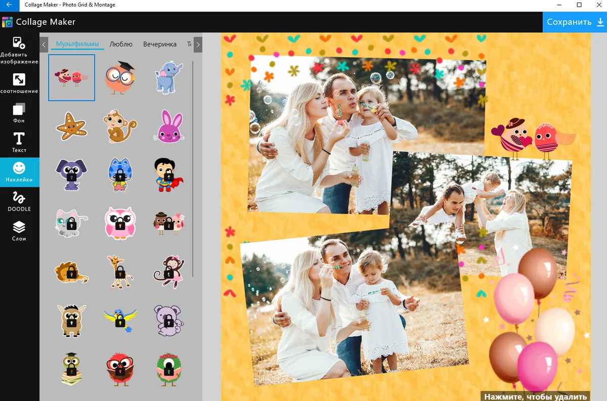Click the Сохранить save button
Image resolution: width=607 pixels, height=401 pixels.
(x=575, y=22)
